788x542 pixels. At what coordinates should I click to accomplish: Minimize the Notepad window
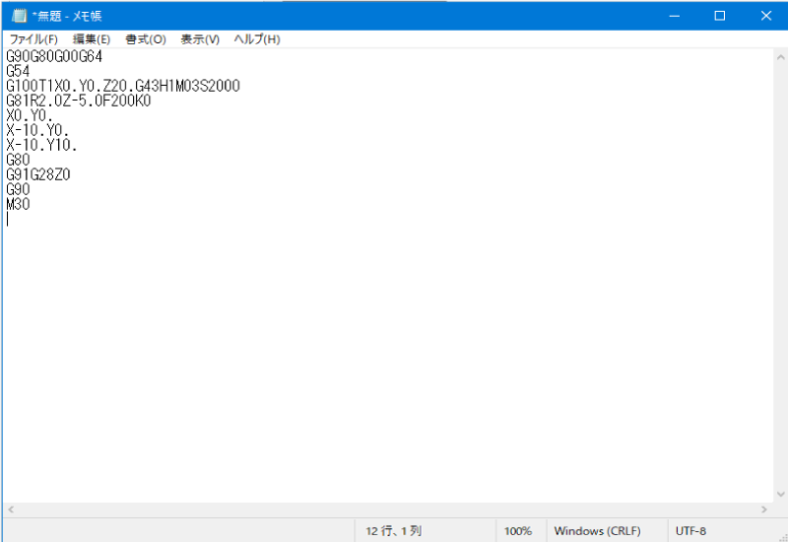coord(675,16)
